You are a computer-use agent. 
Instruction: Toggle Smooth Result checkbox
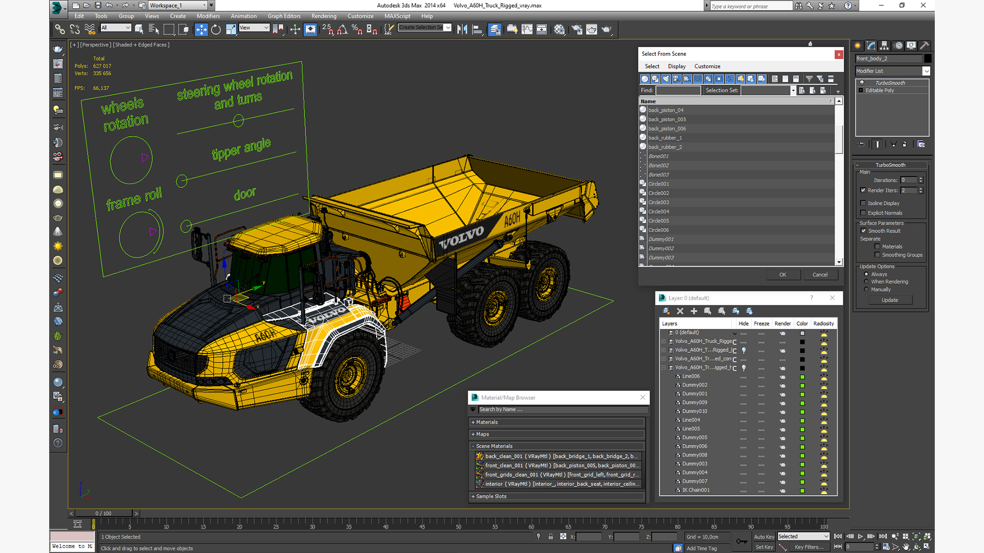coord(864,231)
